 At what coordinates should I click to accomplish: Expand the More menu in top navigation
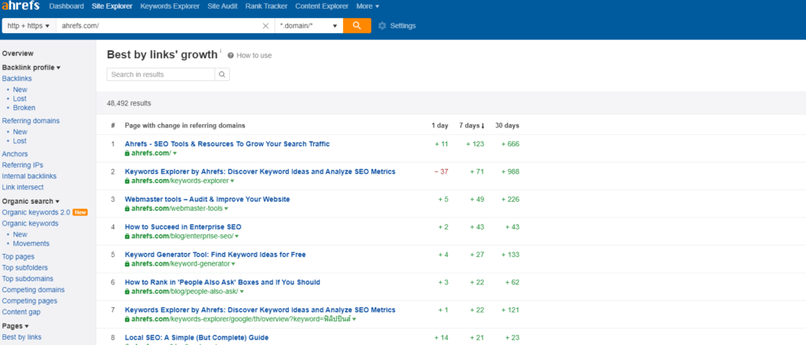(368, 6)
